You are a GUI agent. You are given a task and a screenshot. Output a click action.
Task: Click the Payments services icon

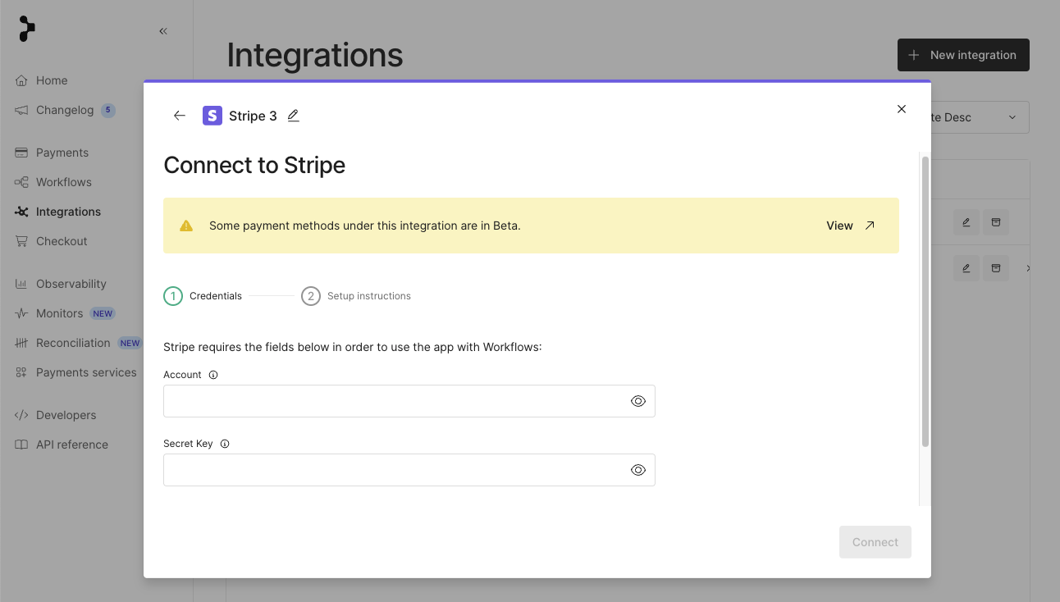(x=21, y=372)
